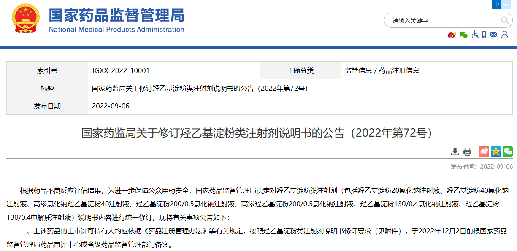Click the large article headline text
This screenshot has width=517, height=251.
pyautogui.click(x=258, y=133)
